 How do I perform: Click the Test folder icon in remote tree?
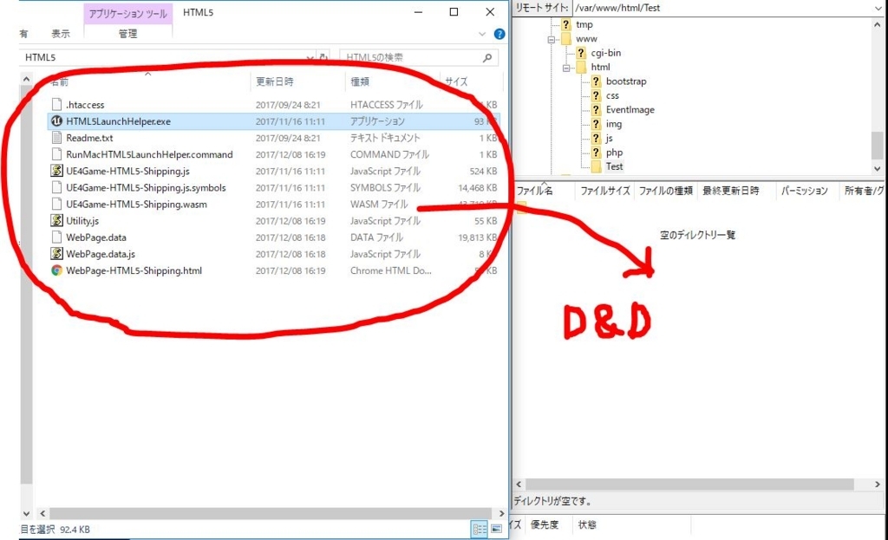pos(595,166)
